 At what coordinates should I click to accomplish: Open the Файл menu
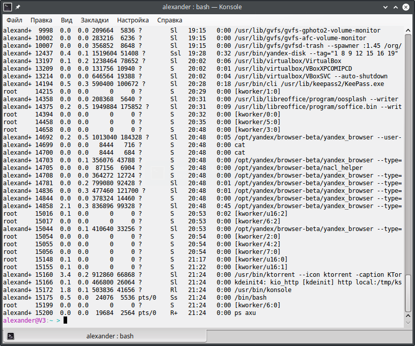coord(14,20)
